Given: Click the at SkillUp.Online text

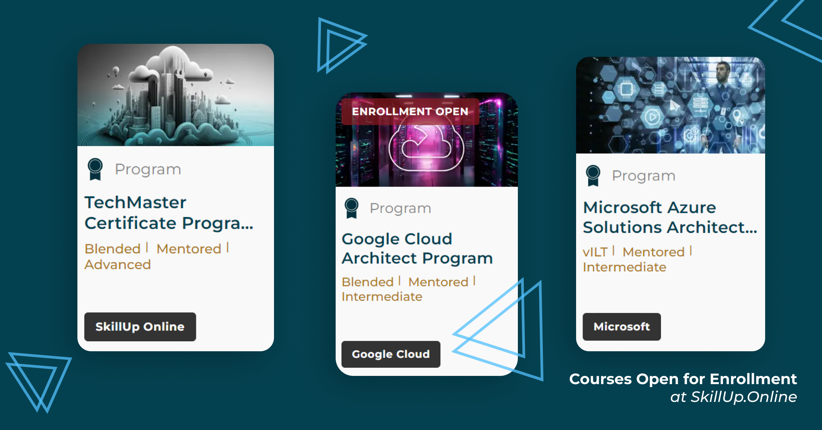Looking at the screenshot, I should (x=734, y=397).
